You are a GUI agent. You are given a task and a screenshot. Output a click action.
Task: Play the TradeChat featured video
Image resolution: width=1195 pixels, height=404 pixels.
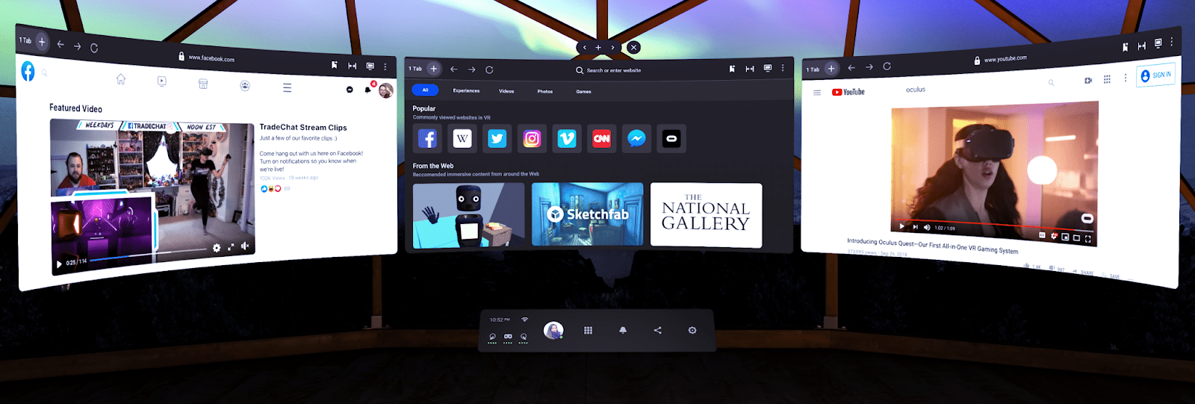[x=59, y=264]
